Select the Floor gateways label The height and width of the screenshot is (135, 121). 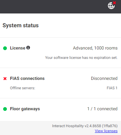[25, 109]
